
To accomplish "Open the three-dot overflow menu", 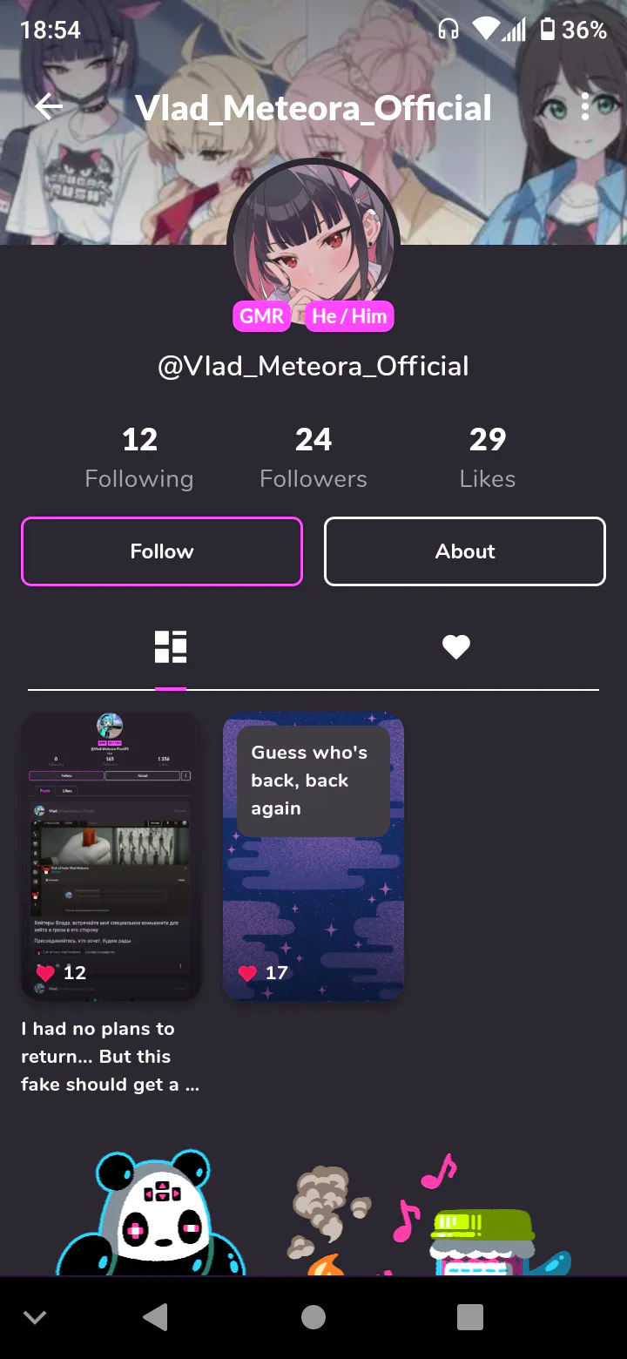I will point(584,106).
